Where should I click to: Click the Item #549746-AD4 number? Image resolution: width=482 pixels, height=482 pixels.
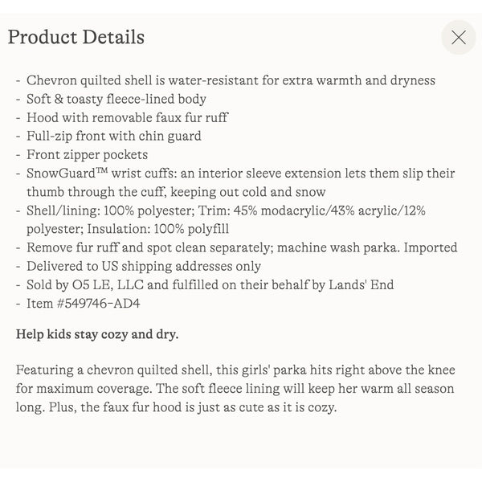(x=83, y=304)
